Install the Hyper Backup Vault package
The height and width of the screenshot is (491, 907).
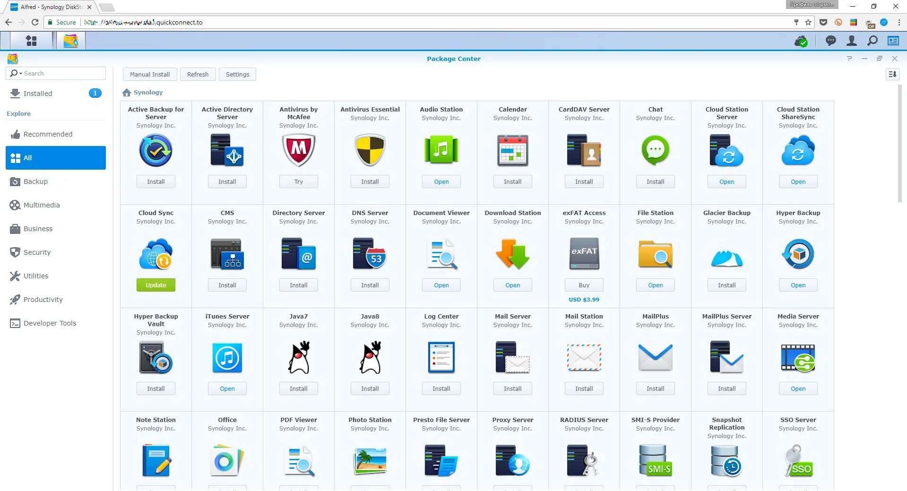tap(156, 388)
